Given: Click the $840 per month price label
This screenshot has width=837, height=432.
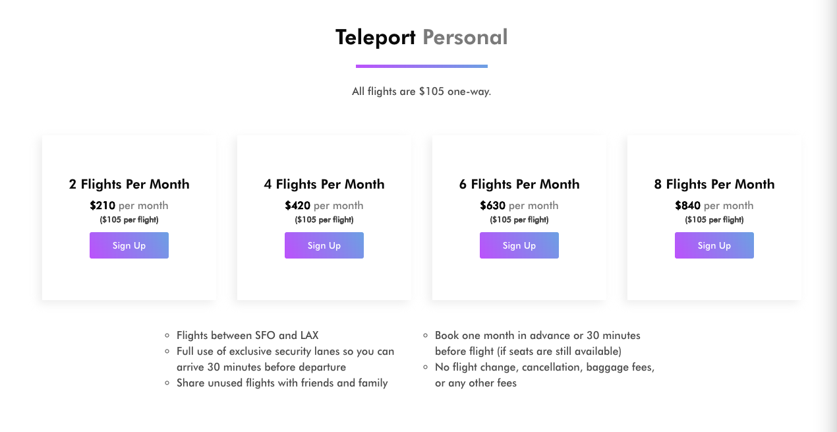Looking at the screenshot, I should pyautogui.click(x=714, y=205).
